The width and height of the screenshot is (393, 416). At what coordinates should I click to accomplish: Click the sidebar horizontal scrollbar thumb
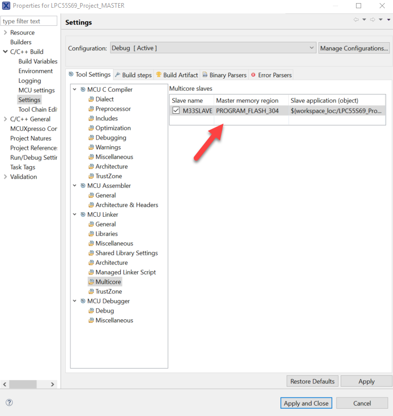(23, 384)
